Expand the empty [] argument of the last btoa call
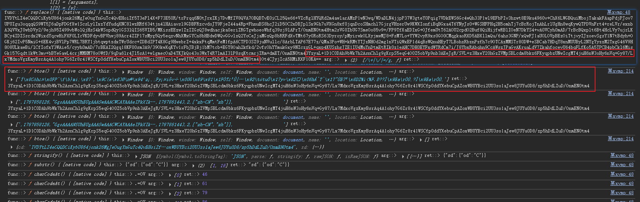The image size is (640, 202). (x=421, y=139)
